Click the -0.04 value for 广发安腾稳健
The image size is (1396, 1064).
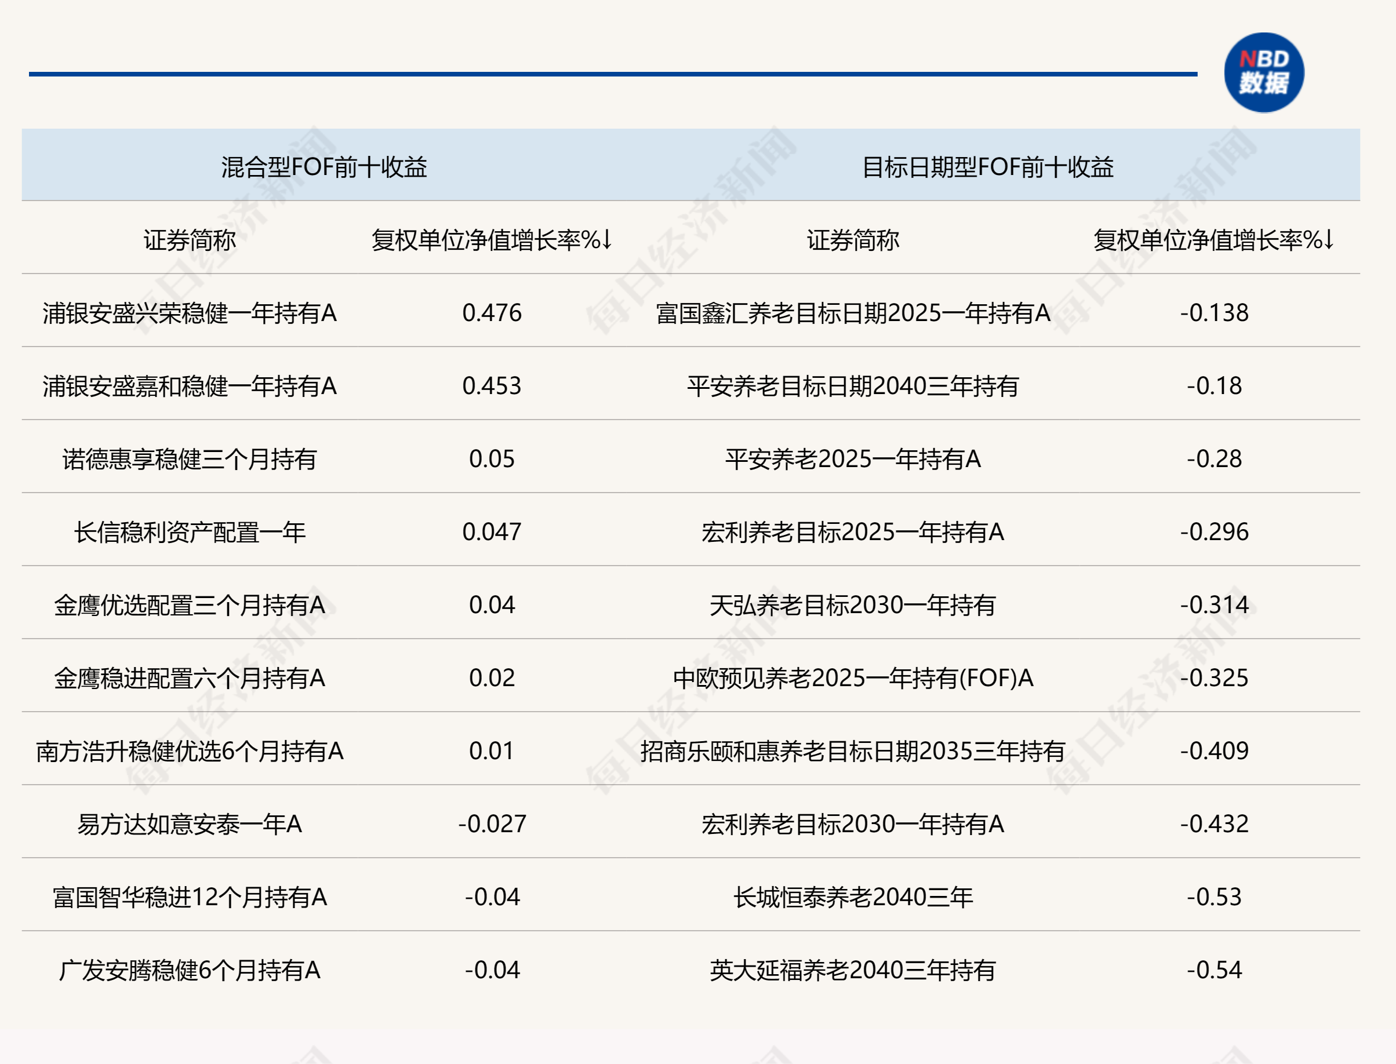click(492, 970)
